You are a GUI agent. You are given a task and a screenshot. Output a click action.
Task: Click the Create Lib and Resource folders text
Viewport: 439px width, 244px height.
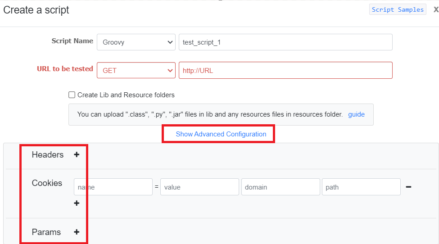pos(126,95)
